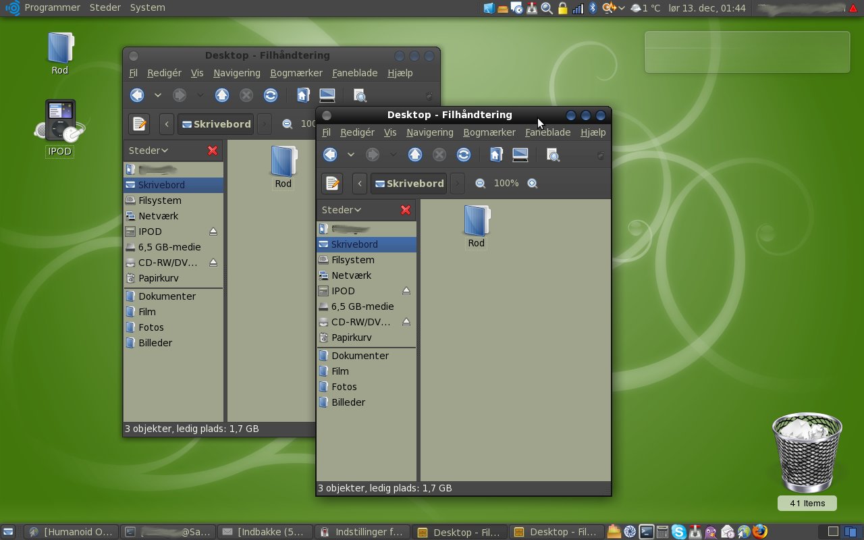This screenshot has height=540, width=864.
Task: Open the Programmer menu in top panel
Action: (x=52, y=7)
